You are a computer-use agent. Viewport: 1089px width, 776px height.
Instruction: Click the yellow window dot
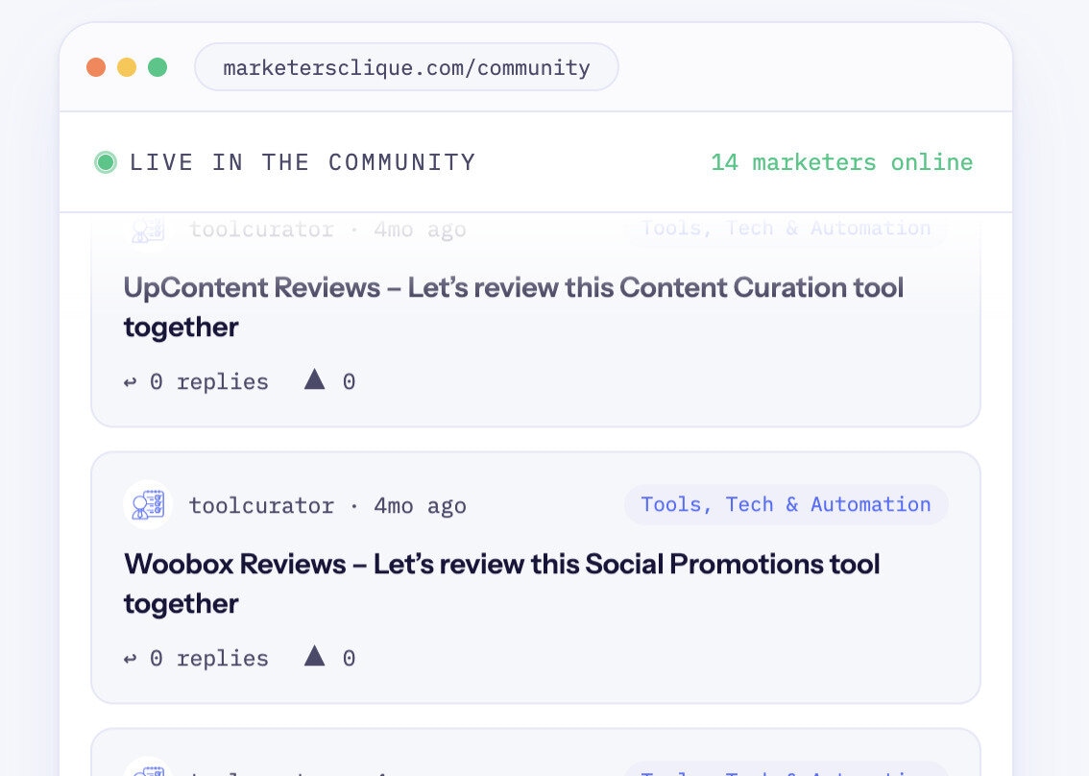pos(127,67)
